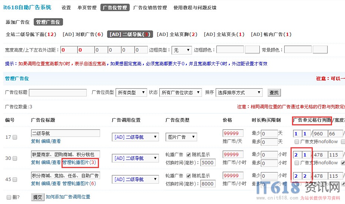Screen dimensions: 345x204
Task: Click the 提交 submit button
Action: click(38, 197)
